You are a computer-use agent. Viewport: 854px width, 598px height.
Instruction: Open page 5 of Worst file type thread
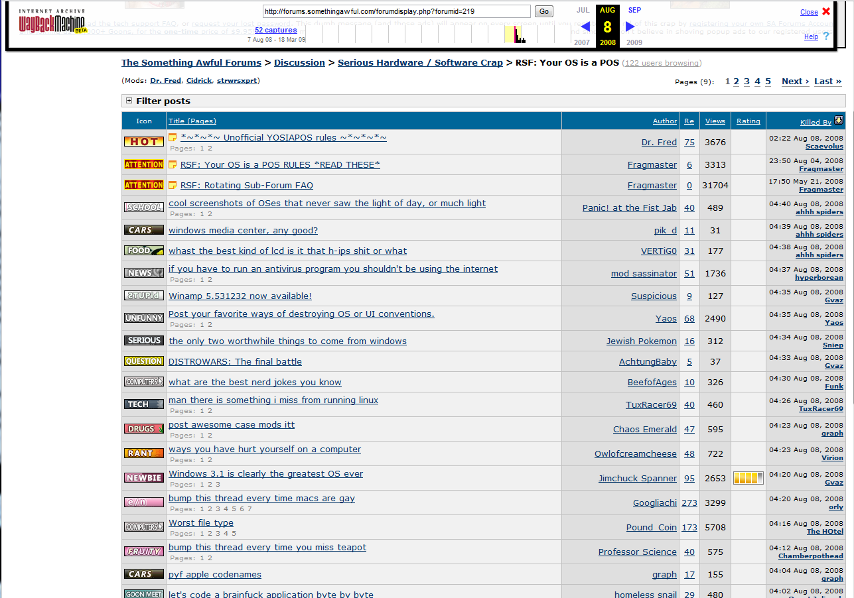tap(234, 534)
